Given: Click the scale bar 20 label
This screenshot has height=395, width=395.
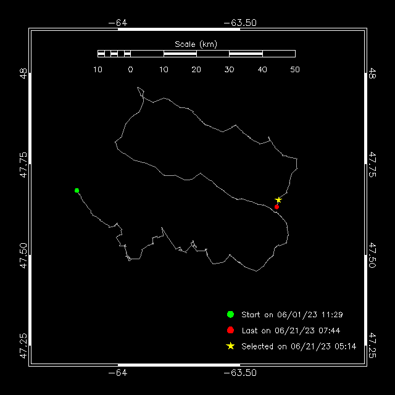Looking at the screenshot, I should click(x=196, y=70).
